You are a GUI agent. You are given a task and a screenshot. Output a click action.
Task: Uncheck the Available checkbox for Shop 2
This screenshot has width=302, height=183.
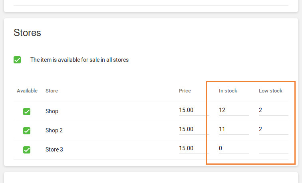pyautogui.click(x=27, y=130)
